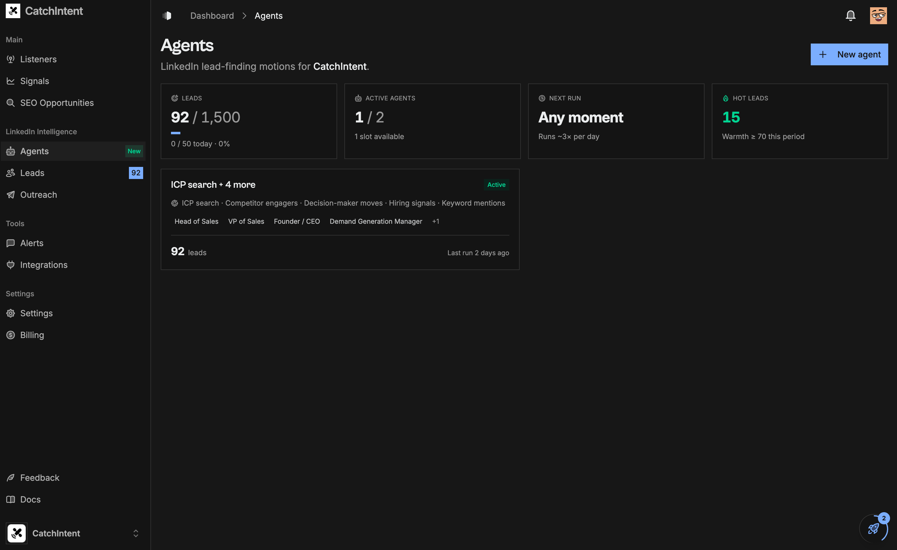Open the Docs page
This screenshot has width=897, height=550.
30,499
